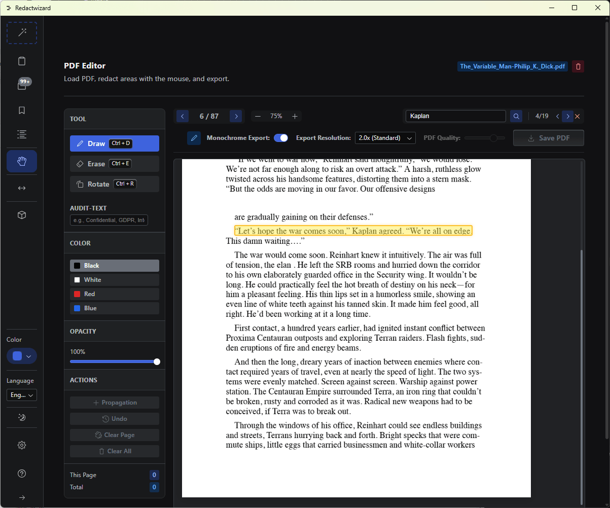Open the sidebar Color dropdown
The image size is (610, 508).
coord(22,356)
